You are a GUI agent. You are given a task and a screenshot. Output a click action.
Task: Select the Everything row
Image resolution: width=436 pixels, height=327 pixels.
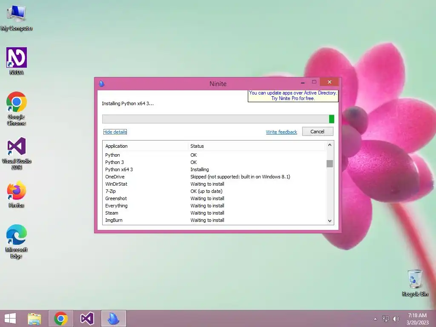pyautogui.click(x=215, y=206)
